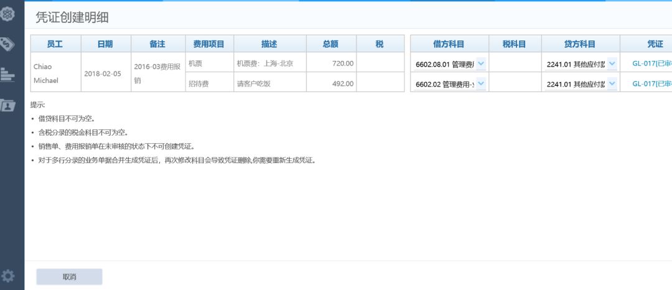This screenshot has height=290, width=672.
Task: Expand debit account dropdown for 机票 row
Action: click(480, 64)
